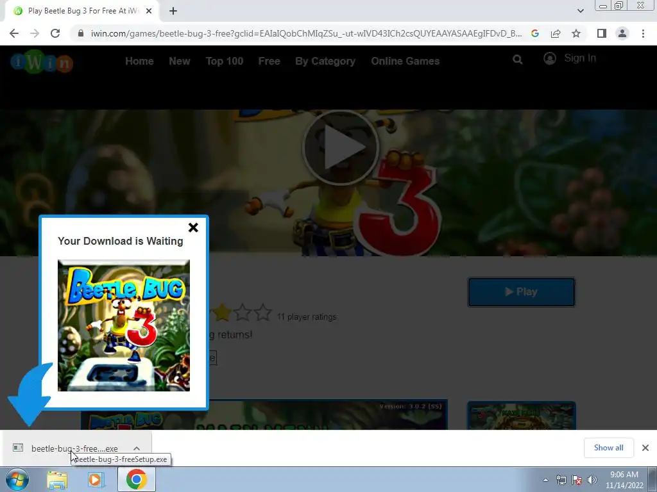657x492 pixels.
Task: Open the Home menu item
Action: tap(139, 61)
